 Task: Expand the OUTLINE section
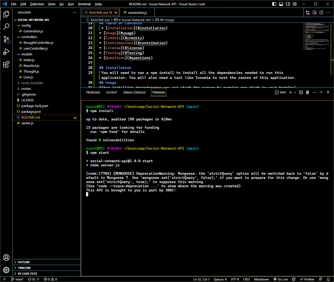pos(46,262)
